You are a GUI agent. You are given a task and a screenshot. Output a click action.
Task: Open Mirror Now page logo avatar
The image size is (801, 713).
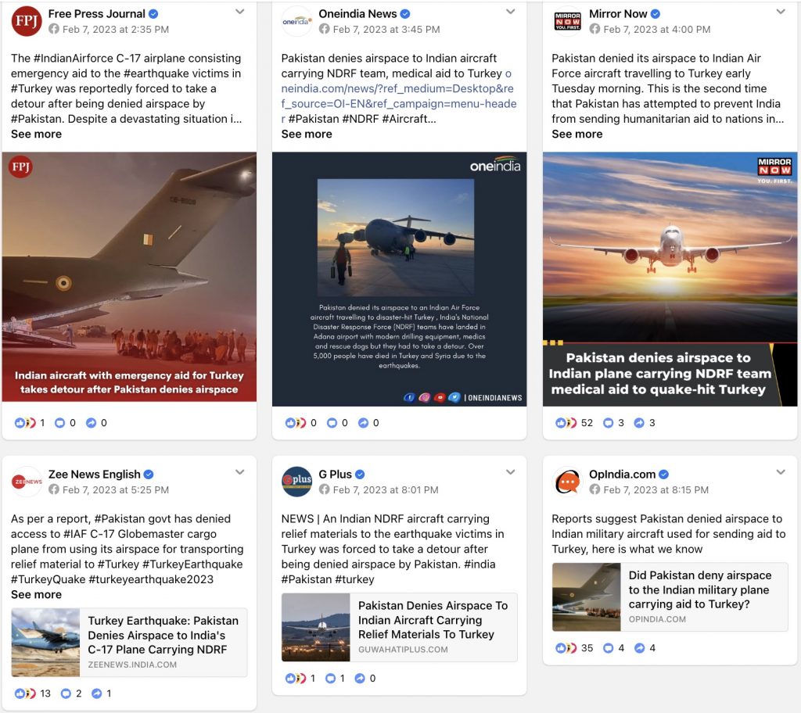568,21
